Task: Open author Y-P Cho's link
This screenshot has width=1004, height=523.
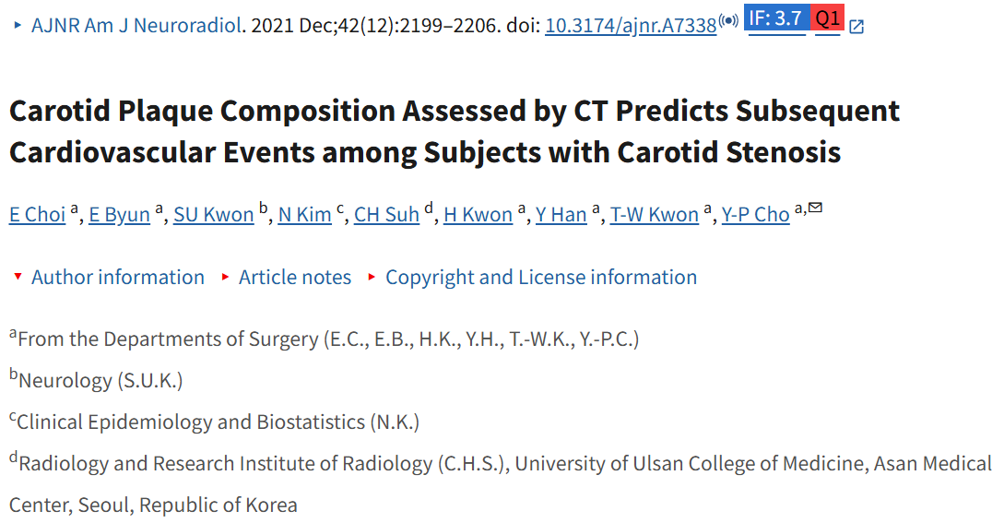Action: (x=756, y=215)
